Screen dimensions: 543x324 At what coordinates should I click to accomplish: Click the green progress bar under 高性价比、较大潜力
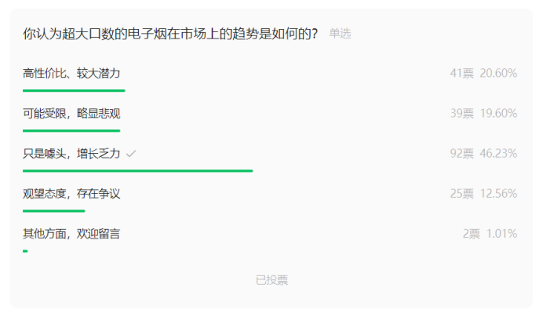(x=74, y=90)
